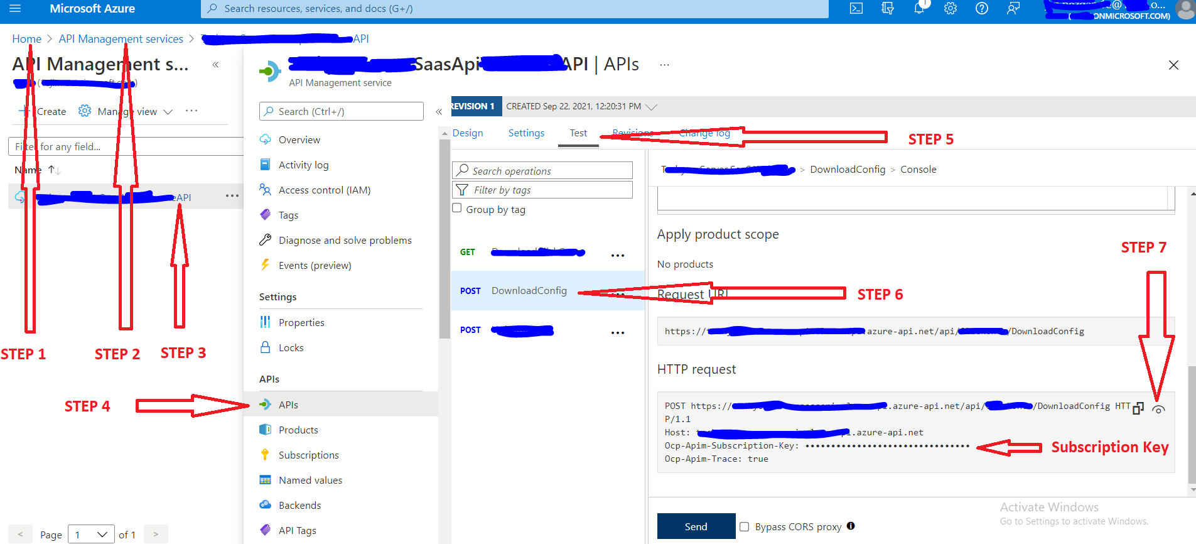
Task: Open more options for the API service row
Action: [232, 196]
